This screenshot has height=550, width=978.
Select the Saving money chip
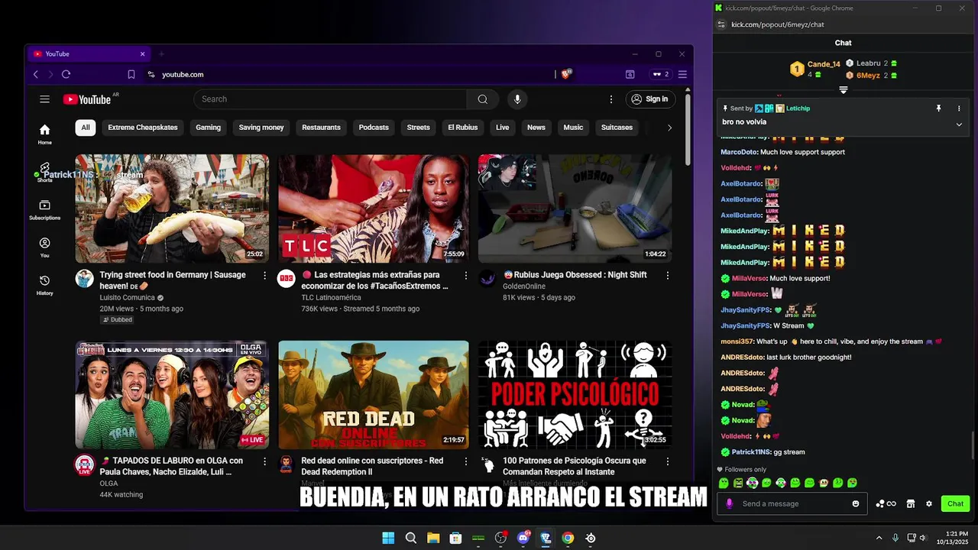pyautogui.click(x=261, y=128)
